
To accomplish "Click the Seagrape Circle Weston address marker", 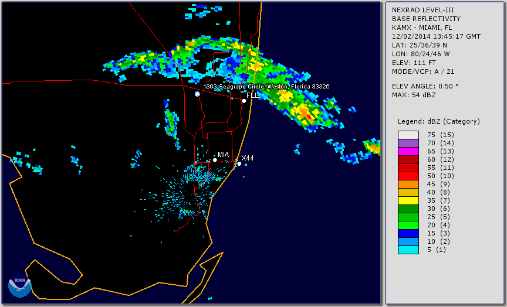I will click(x=197, y=94).
